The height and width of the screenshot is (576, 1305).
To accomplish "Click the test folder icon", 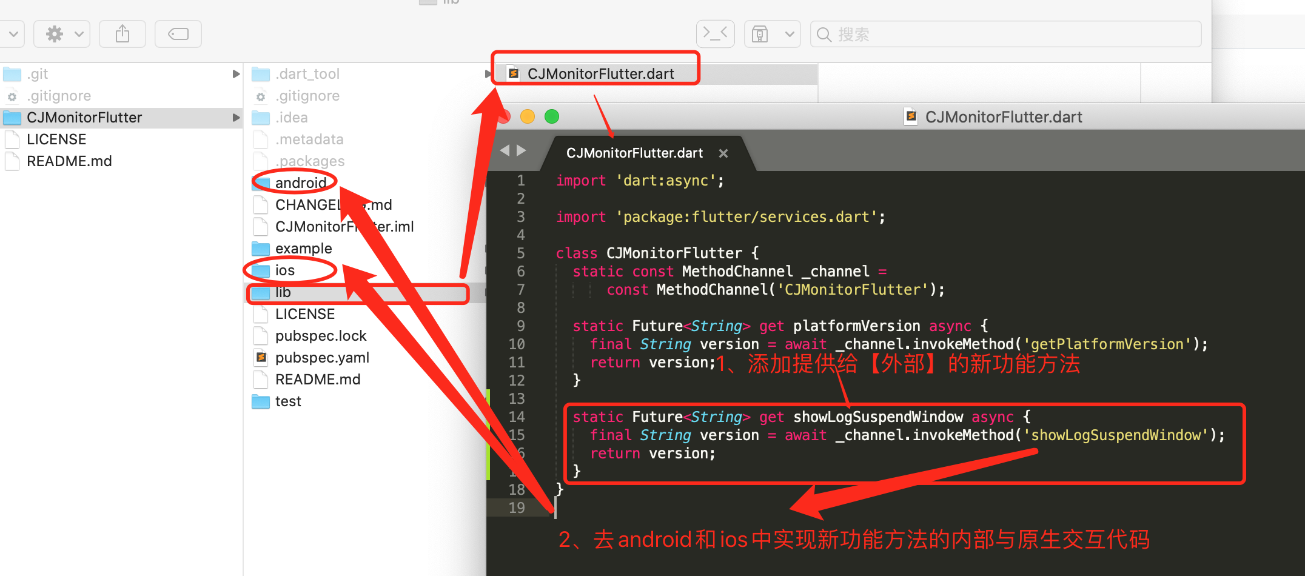I will tap(261, 401).
